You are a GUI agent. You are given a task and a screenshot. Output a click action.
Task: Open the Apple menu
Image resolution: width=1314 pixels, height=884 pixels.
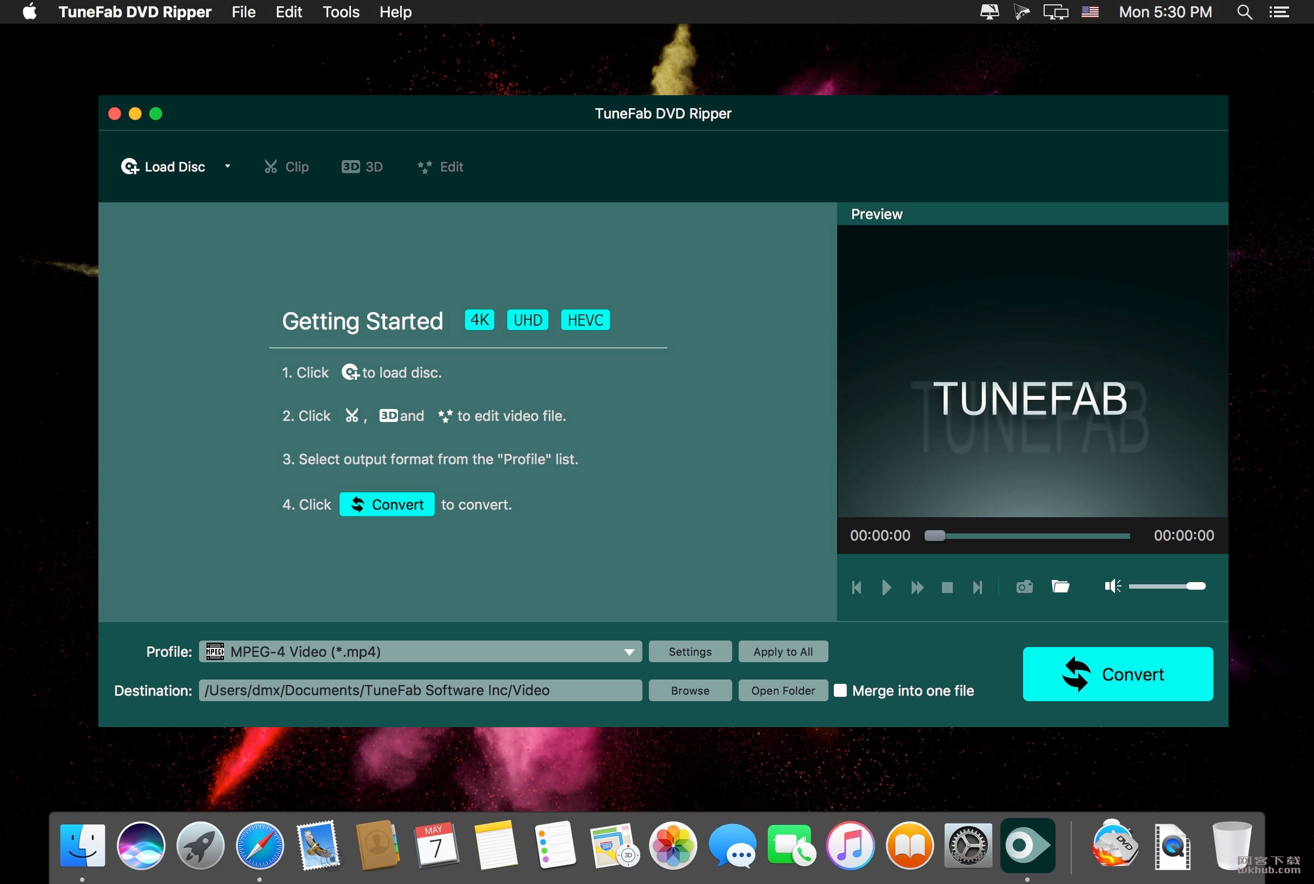29,11
